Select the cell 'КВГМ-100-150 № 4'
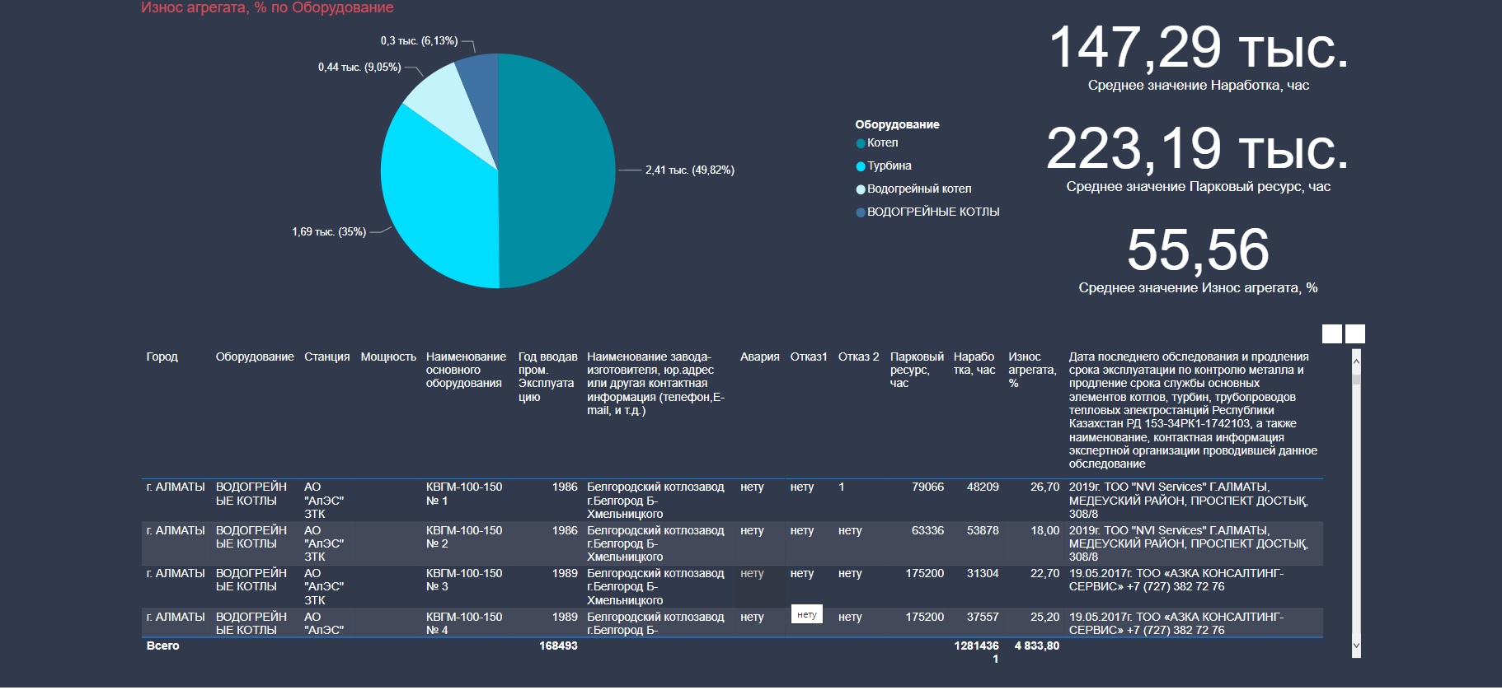 pyautogui.click(x=464, y=623)
